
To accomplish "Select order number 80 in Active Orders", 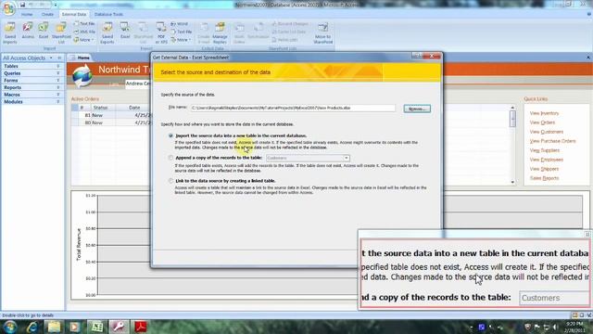I will click(x=88, y=122).
